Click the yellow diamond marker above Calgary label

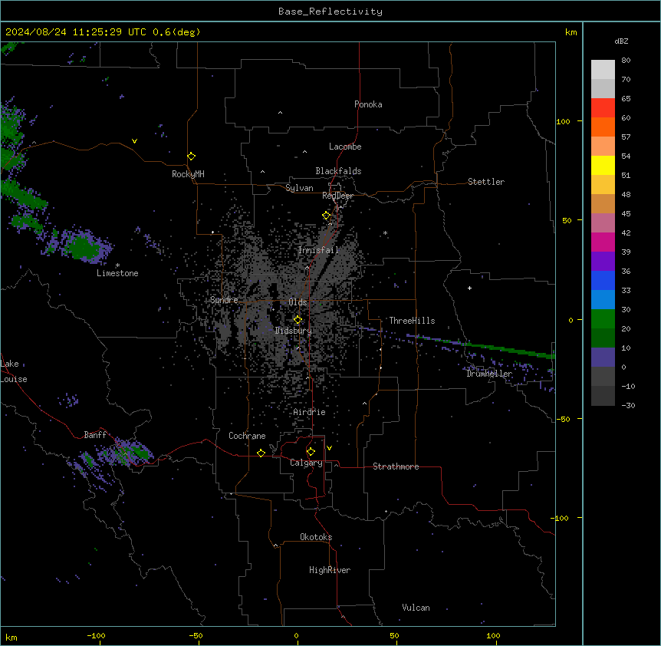click(x=311, y=452)
